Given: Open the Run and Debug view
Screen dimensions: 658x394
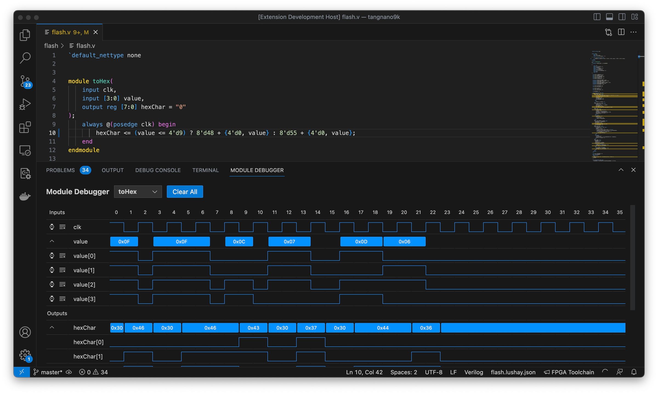Looking at the screenshot, I should pos(25,104).
